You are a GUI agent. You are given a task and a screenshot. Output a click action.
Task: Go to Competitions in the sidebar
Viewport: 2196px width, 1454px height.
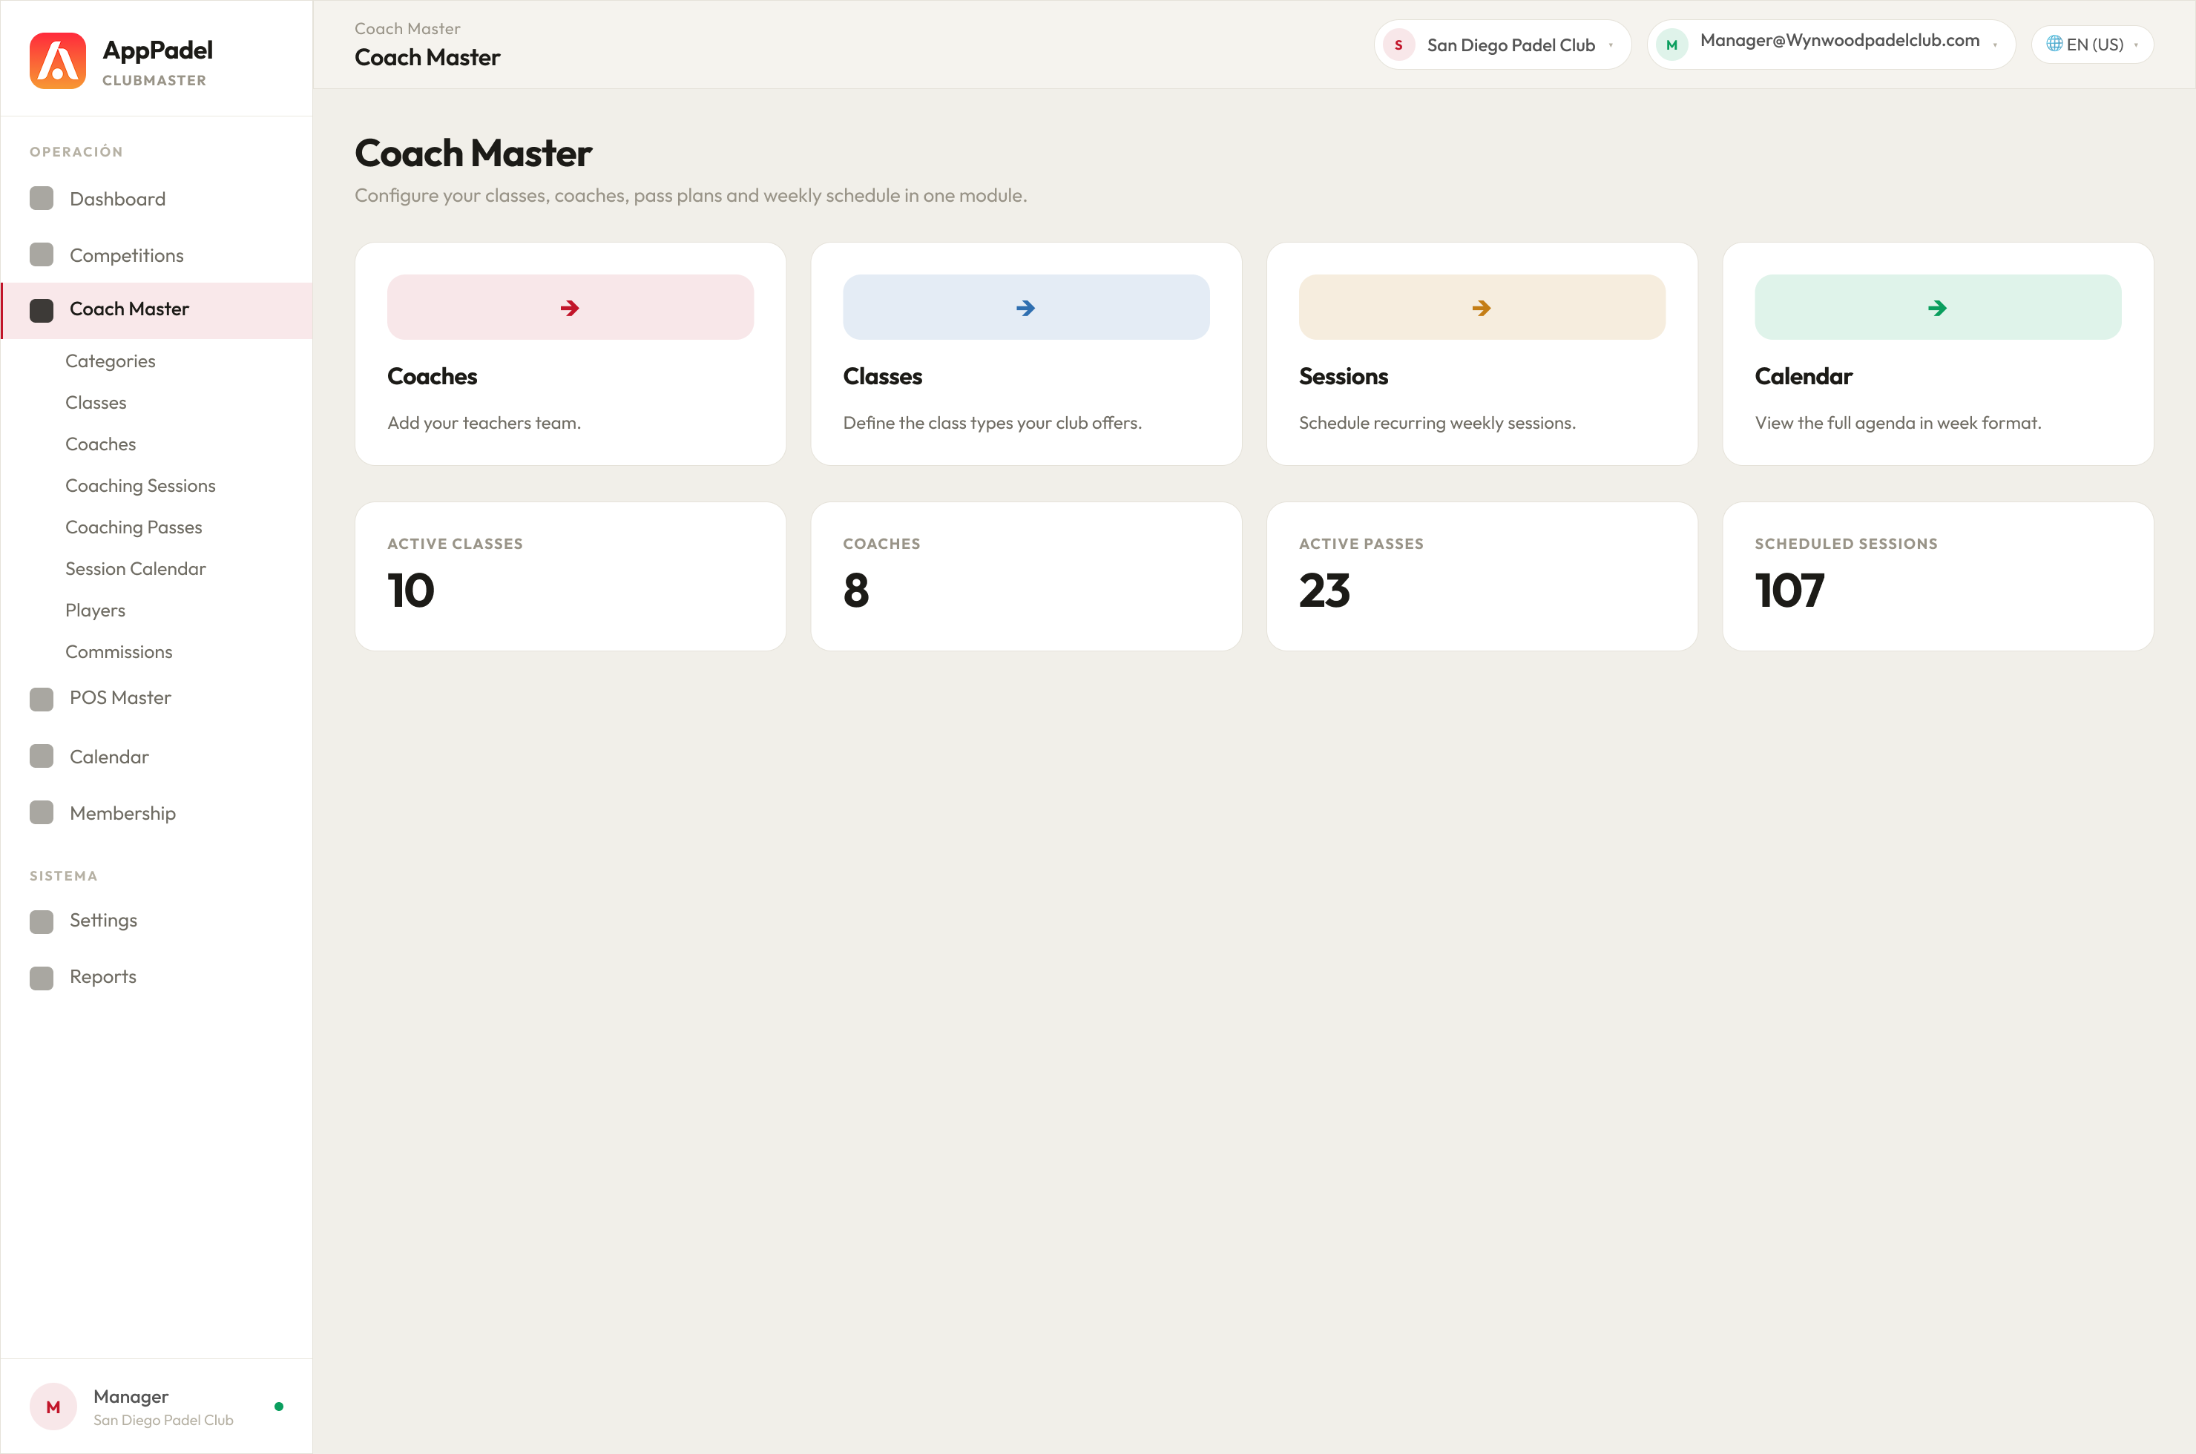[157, 255]
